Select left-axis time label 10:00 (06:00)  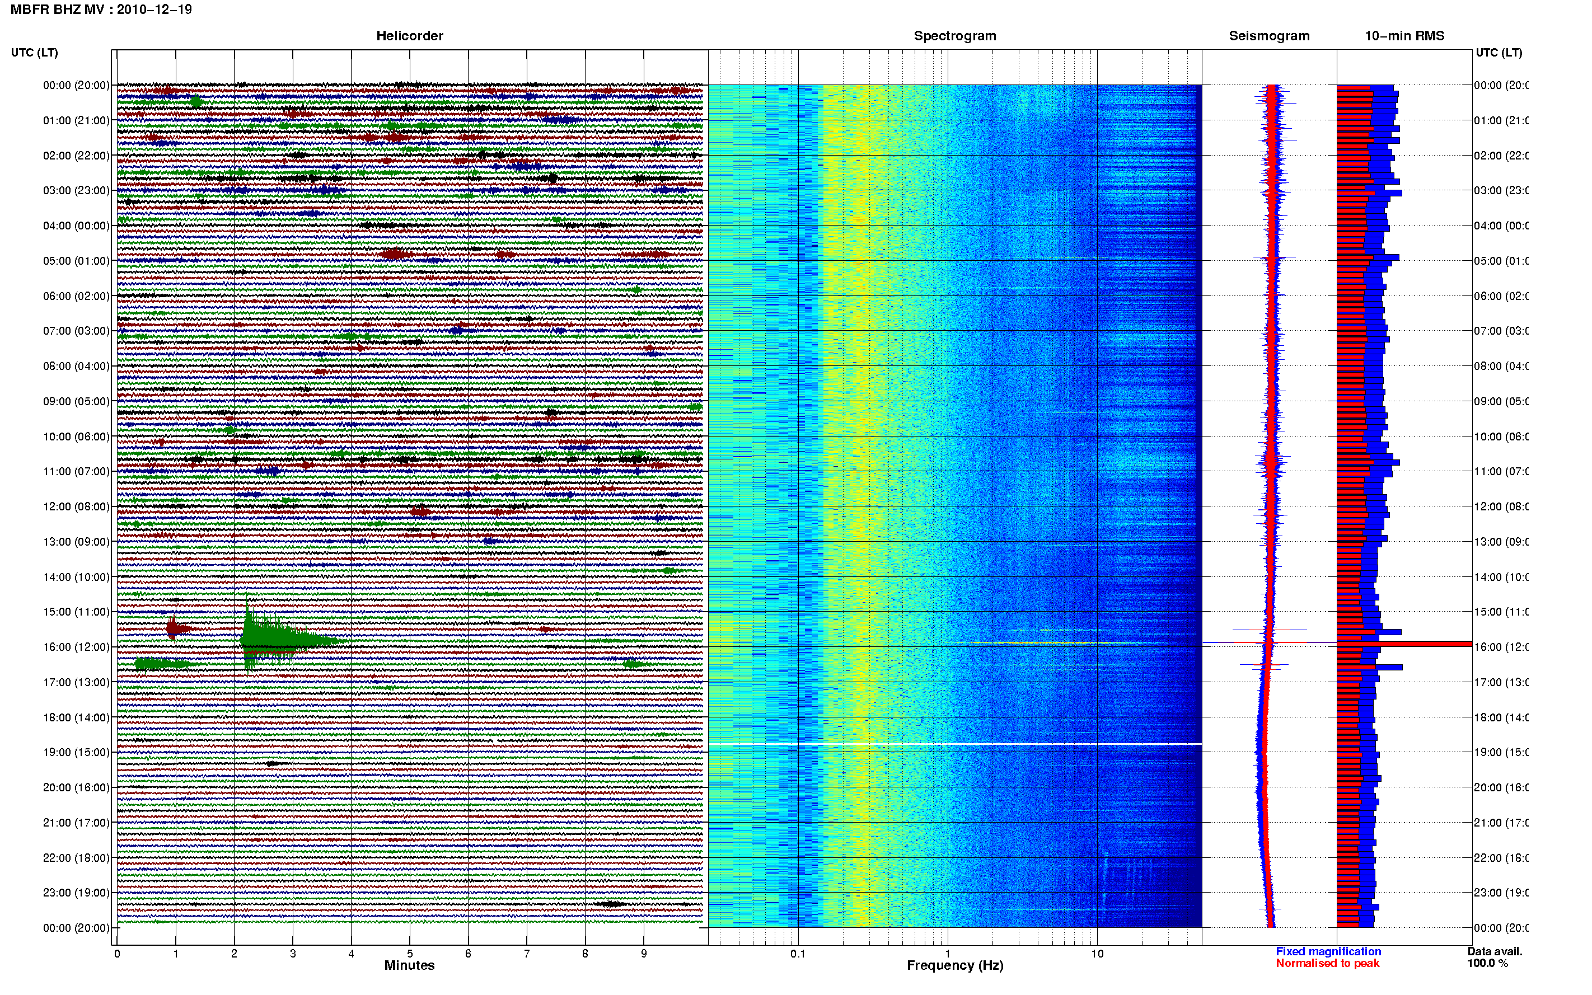pyautogui.click(x=76, y=437)
